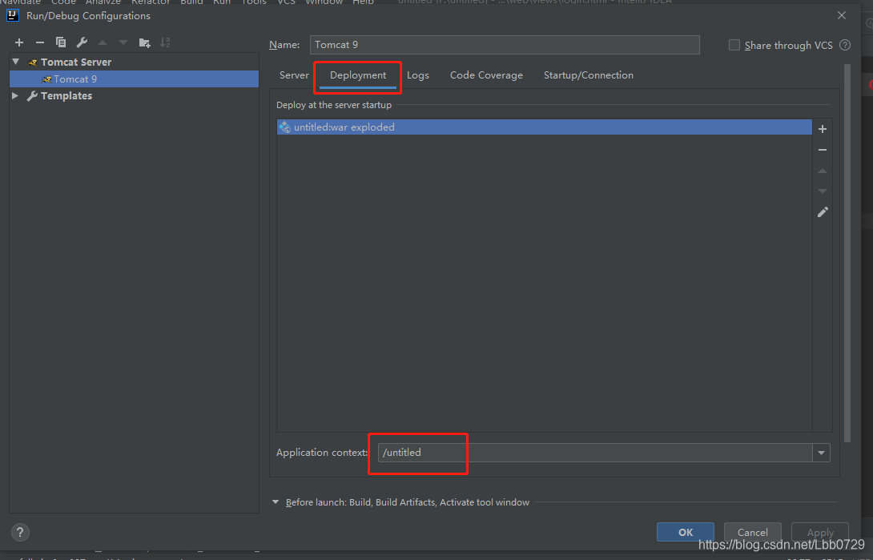Remove the selected deployment artifact

pos(823,150)
